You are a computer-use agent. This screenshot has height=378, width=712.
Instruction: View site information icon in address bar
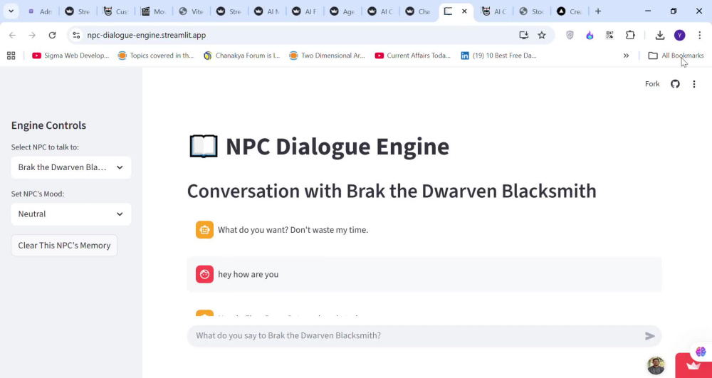click(76, 35)
